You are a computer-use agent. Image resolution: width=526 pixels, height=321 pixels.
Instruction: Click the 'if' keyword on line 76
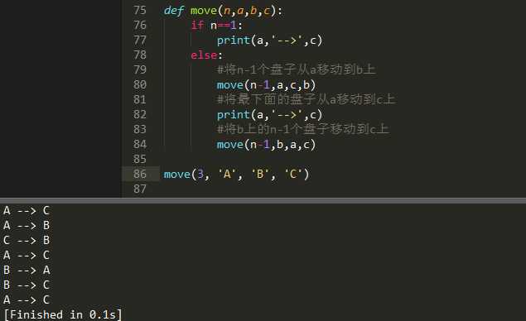tap(197, 25)
